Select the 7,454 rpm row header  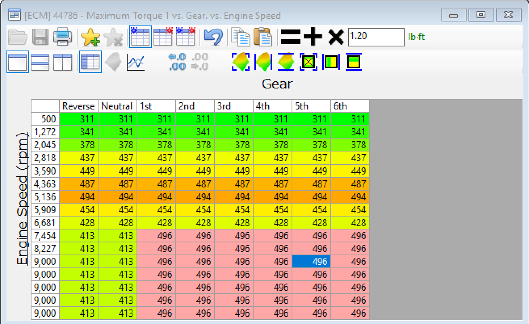click(x=45, y=236)
